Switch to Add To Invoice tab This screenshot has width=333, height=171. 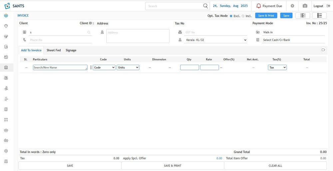pyautogui.click(x=31, y=50)
